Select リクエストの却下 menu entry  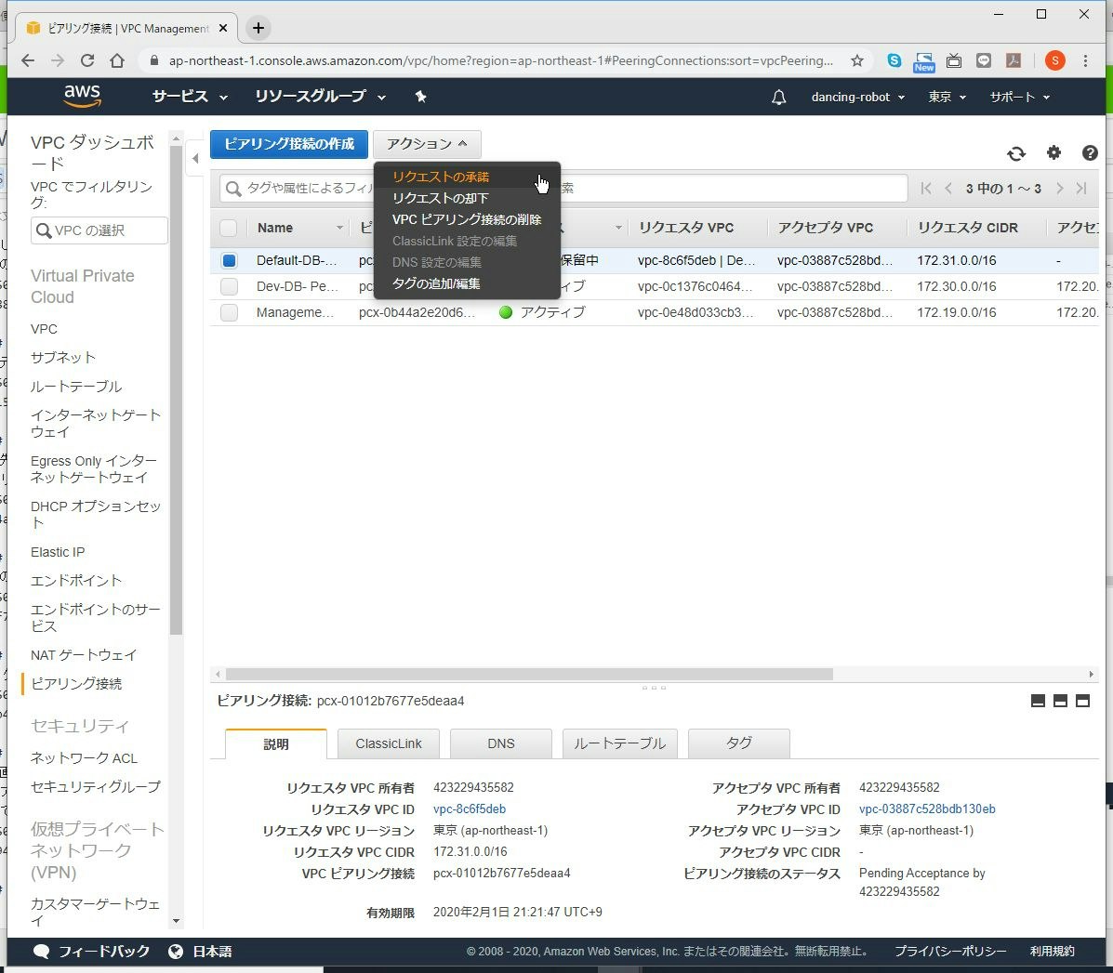[440, 199]
